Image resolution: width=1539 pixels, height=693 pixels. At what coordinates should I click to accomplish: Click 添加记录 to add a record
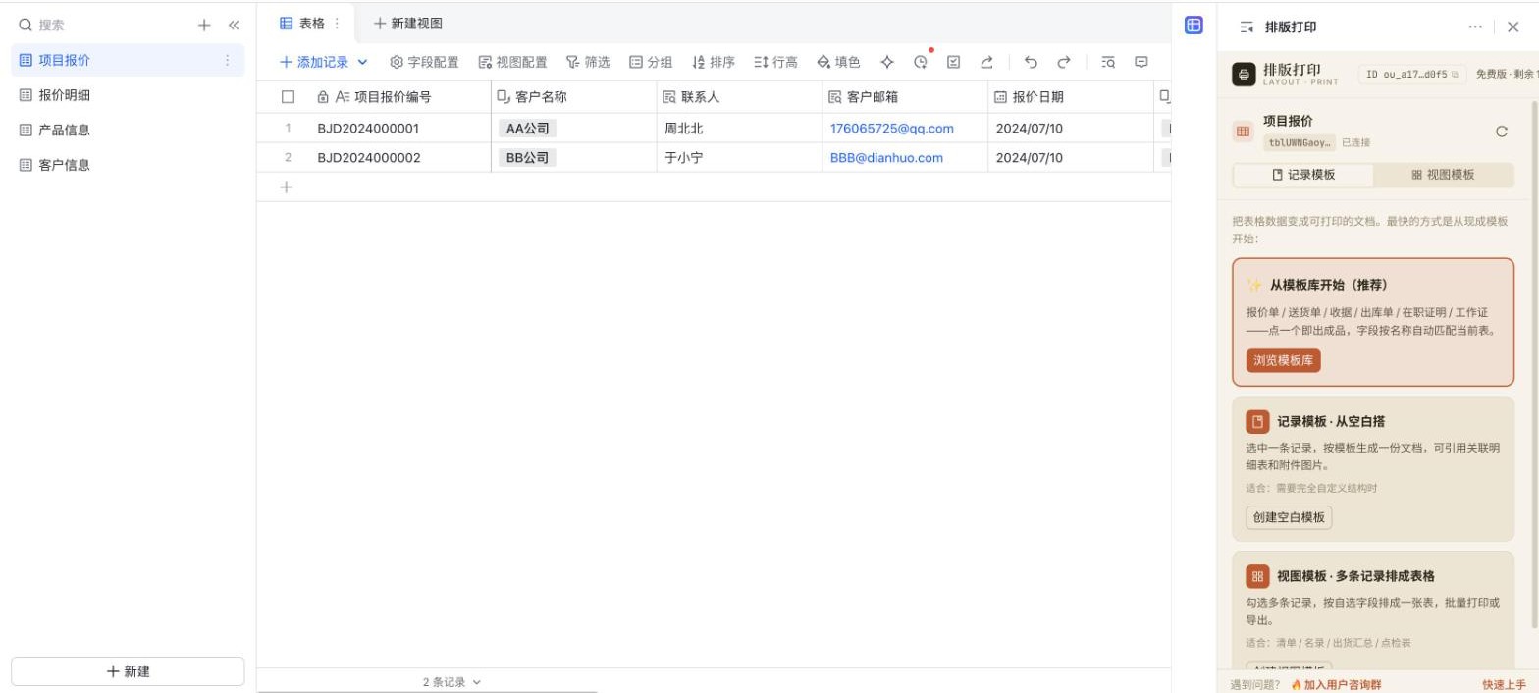point(314,62)
